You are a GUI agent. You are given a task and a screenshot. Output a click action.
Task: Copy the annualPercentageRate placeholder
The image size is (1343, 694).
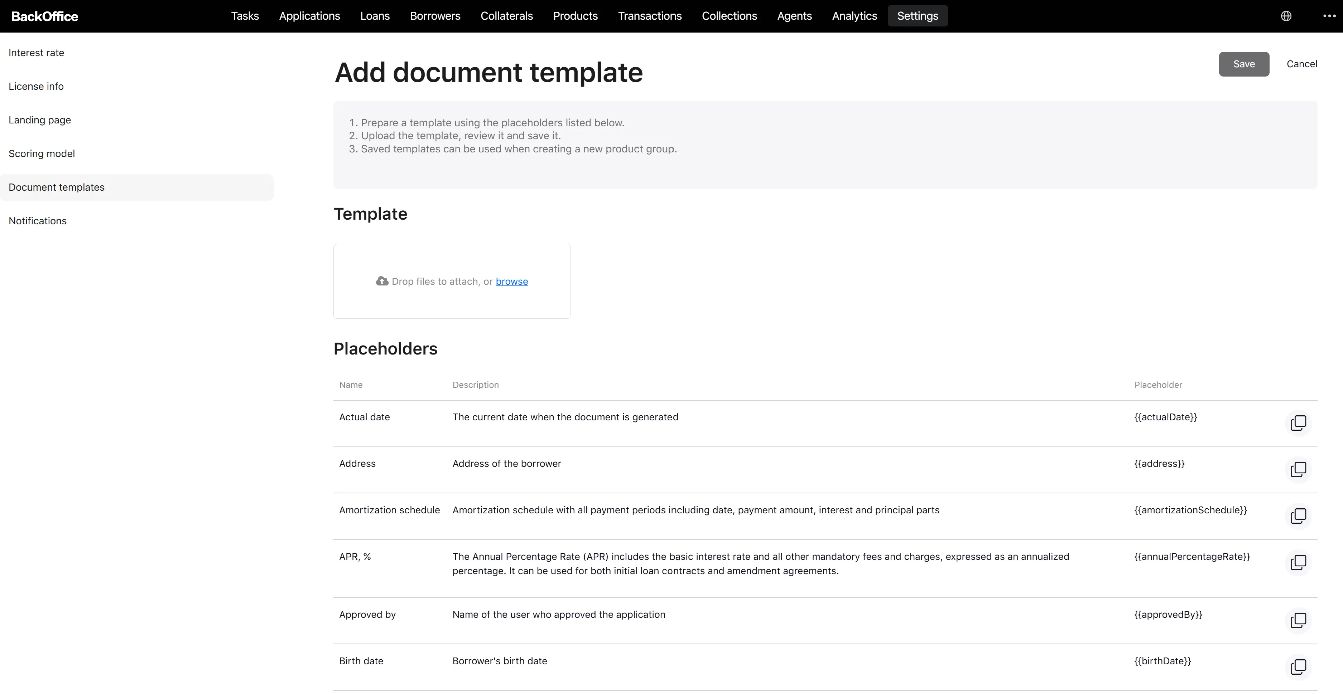[1298, 562]
